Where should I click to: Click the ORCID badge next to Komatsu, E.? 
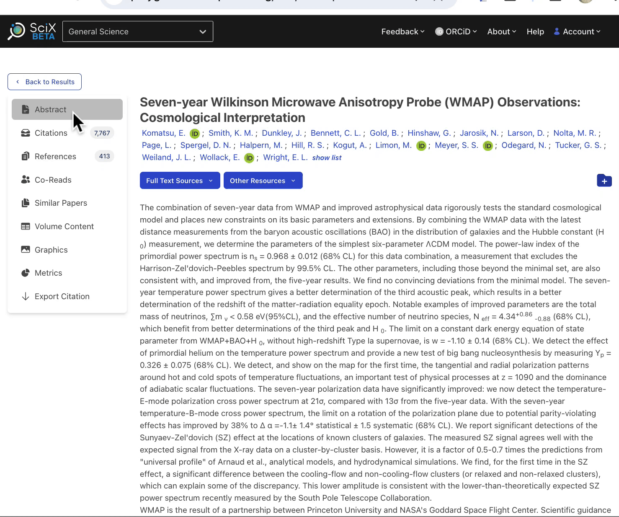click(195, 133)
